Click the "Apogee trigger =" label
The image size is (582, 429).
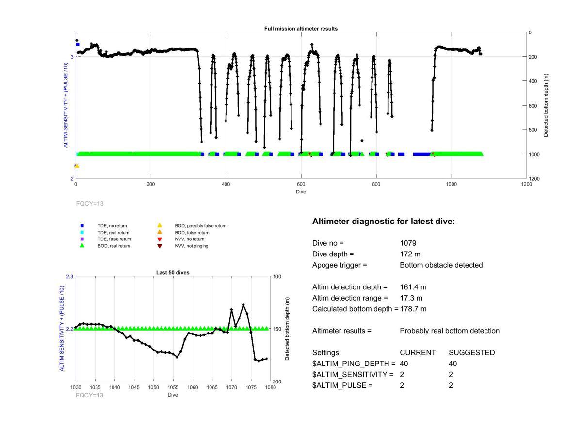[339, 265]
